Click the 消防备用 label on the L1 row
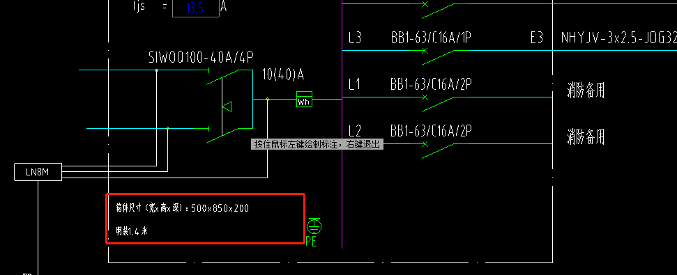 pyautogui.click(x=586, y=91)
